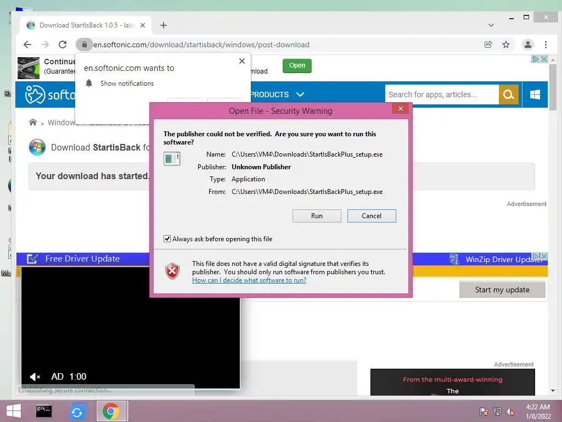Click the Chrome taskbar icon
Screen dimensions: 562x422
111,411
